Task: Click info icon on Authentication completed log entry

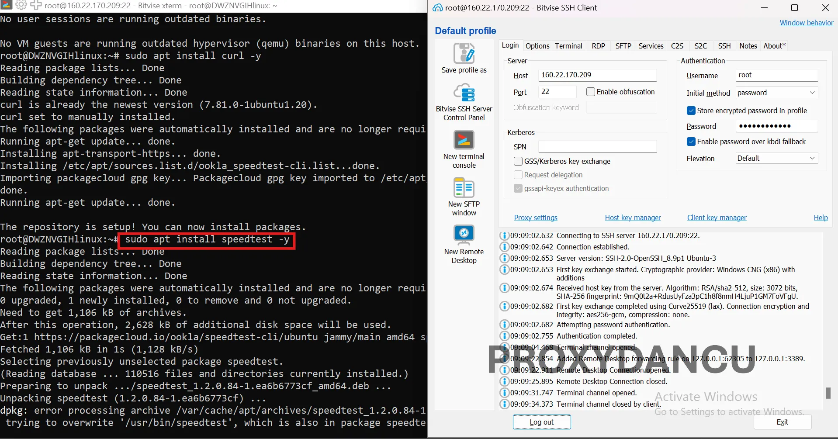Action: click(504, 336)
